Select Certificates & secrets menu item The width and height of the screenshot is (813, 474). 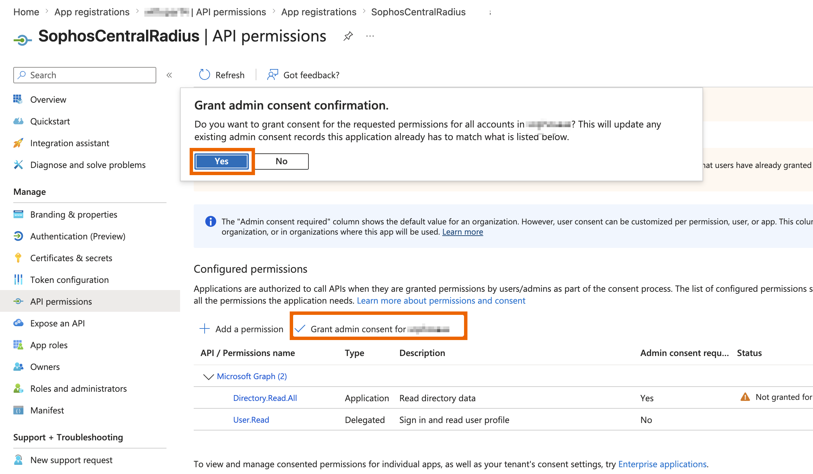71,258
